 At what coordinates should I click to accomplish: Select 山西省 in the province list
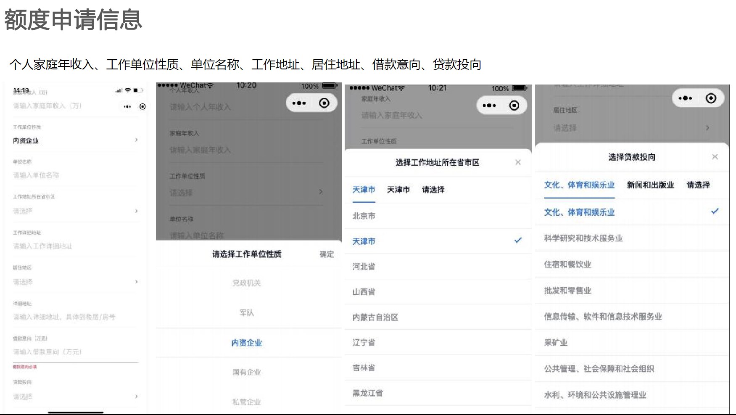tap(438, 292)
